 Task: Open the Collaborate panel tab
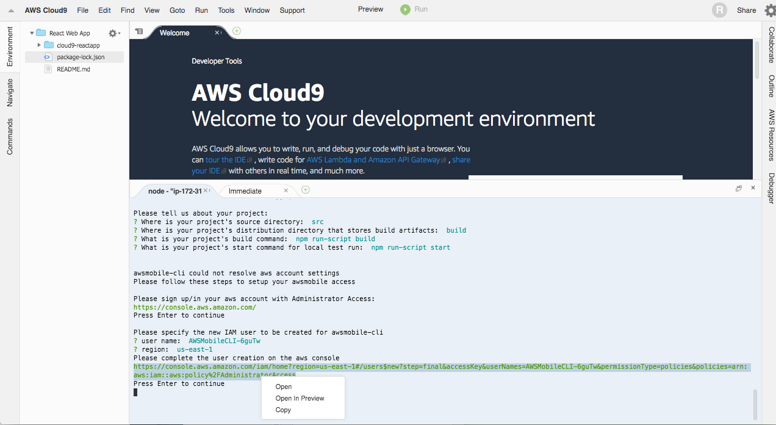pyautogui.click(x=771, y=45)
